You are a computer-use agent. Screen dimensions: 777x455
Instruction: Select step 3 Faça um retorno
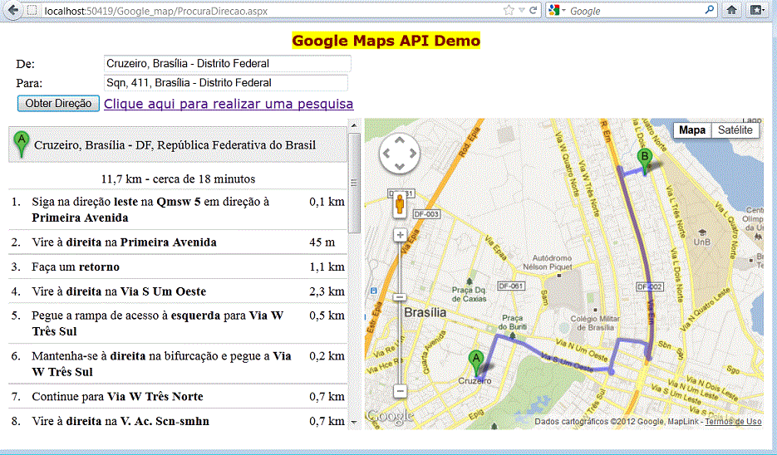tap(178, 267)
